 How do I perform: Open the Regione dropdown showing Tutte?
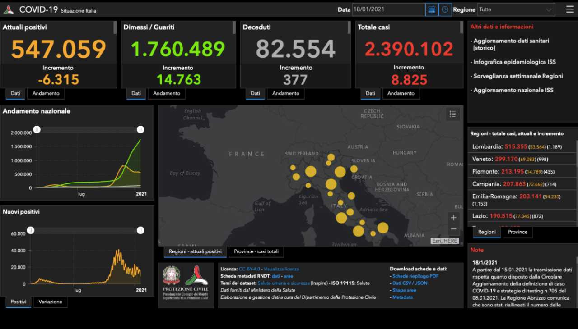(x=516, y=9)
